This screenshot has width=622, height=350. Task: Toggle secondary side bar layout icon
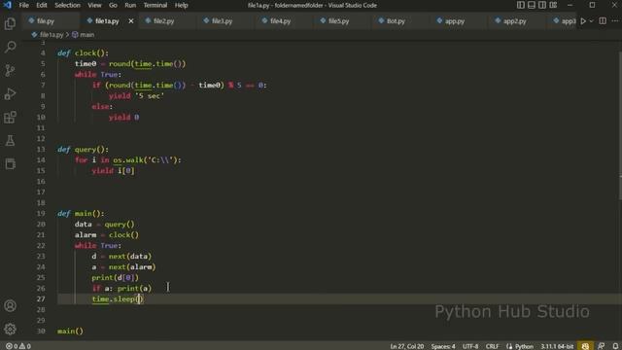click(542, 5)
